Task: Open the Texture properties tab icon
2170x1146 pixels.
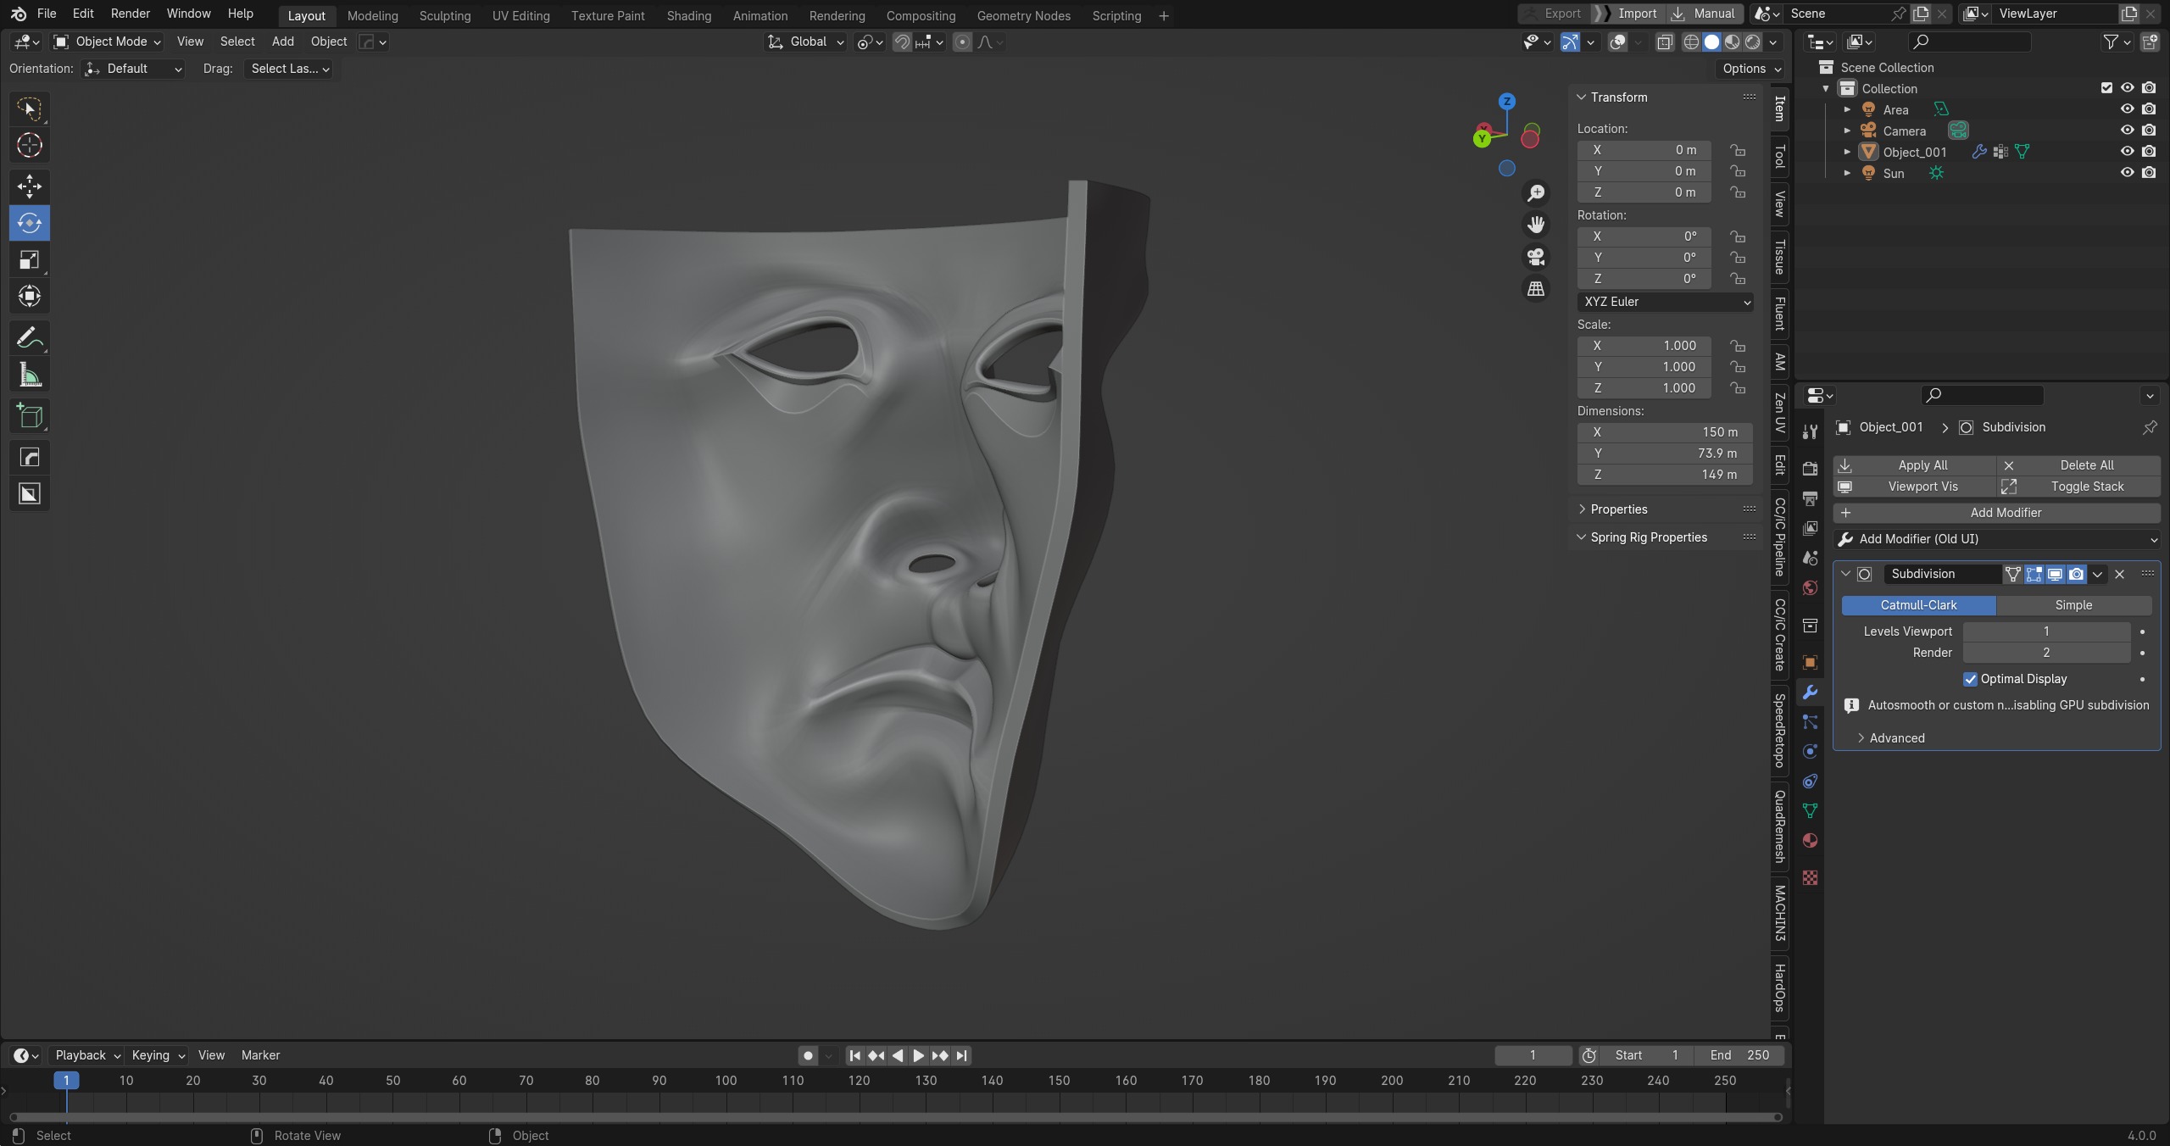Action: pyautogui.click(x=1810, y=877)
